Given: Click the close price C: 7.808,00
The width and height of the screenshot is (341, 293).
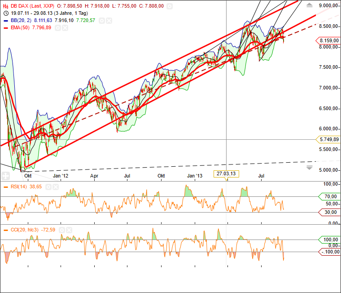Looking at the screenshot, I should 151,6.
